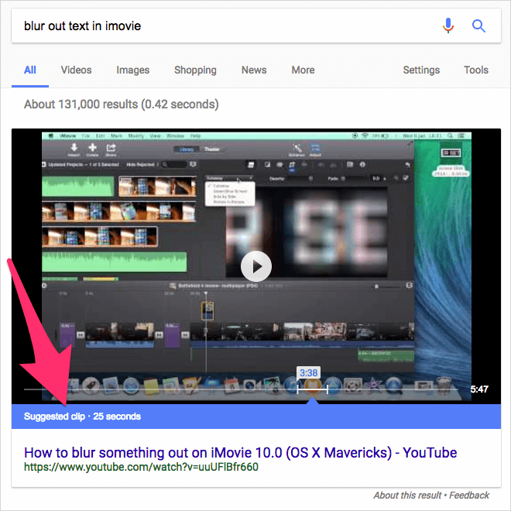Click the green youtube.com/watch URL
Image resolution: width=511 pixels, height=511 pixels.
coord(141,467)
